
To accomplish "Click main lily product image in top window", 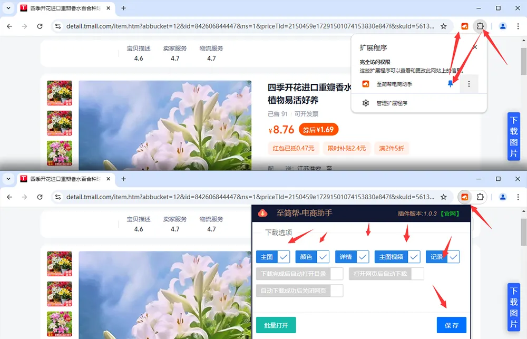I will point(165,125).
